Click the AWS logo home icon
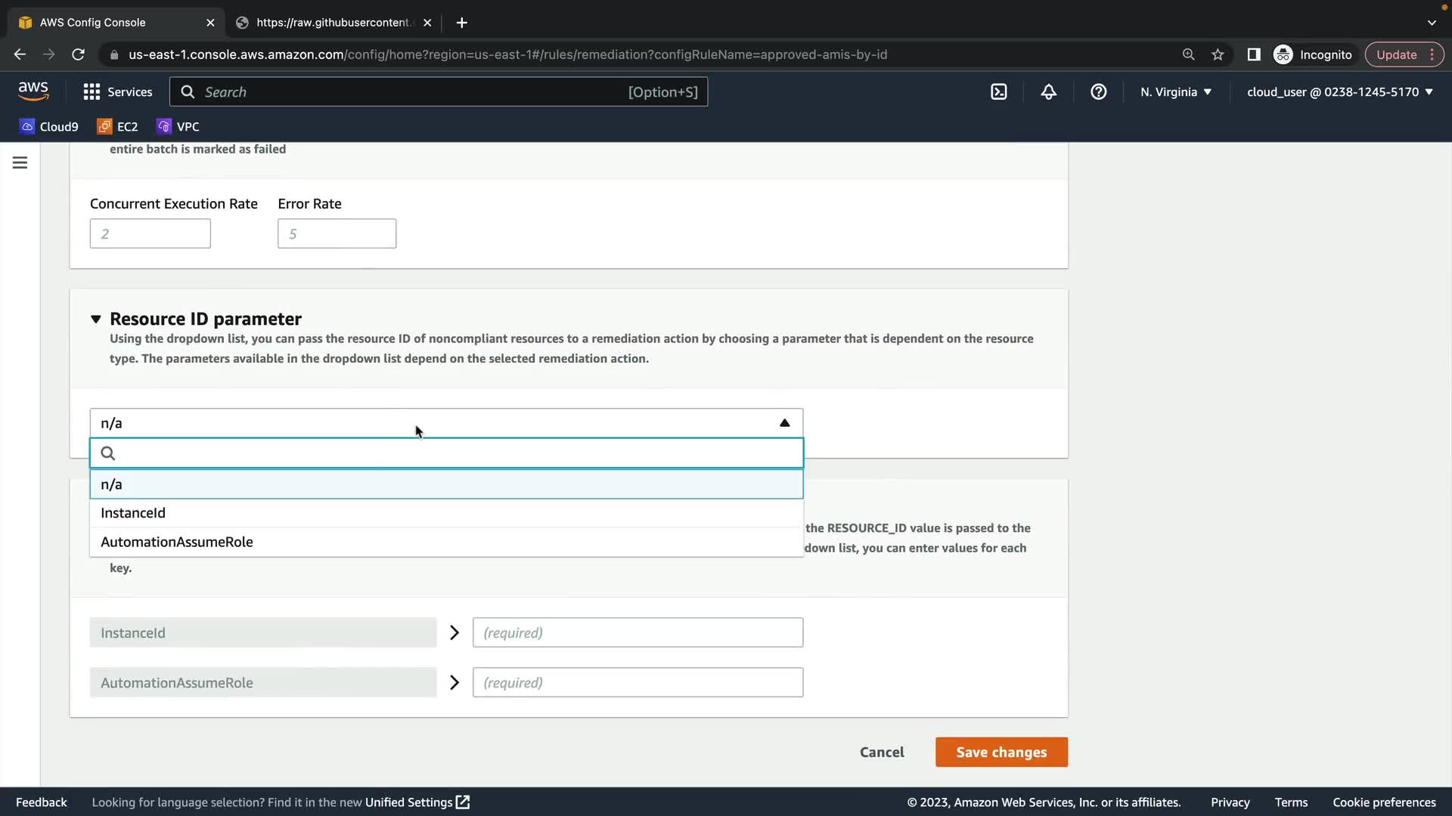Viewport: 1452px width, 816px height. 33,91
